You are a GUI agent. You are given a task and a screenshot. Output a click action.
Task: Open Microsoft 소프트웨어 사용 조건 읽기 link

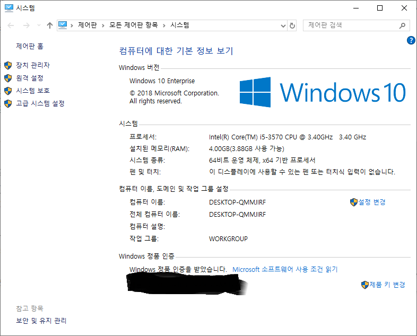point(285,269)
